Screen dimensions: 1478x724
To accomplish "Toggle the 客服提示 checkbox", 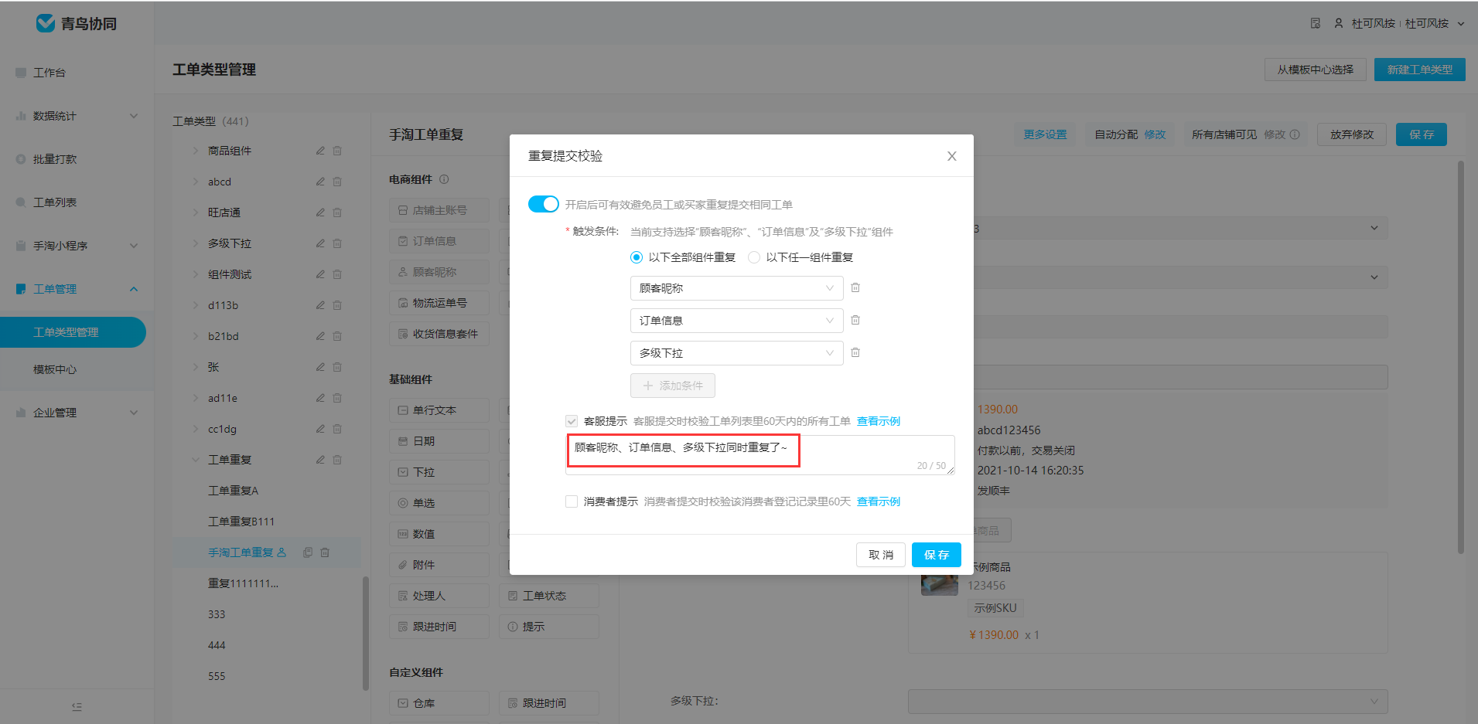I will click(x=572, y=421).
